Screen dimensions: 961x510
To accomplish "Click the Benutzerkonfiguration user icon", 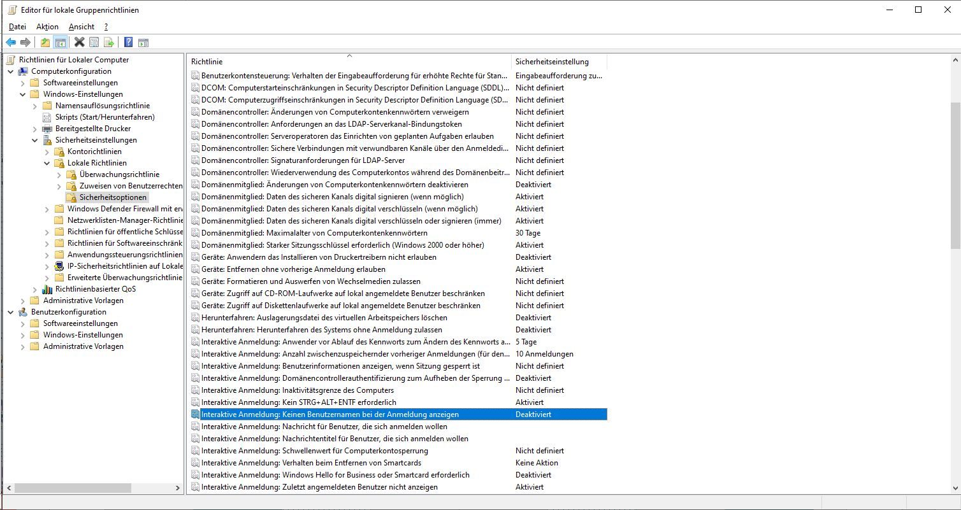I will (24, 312).
